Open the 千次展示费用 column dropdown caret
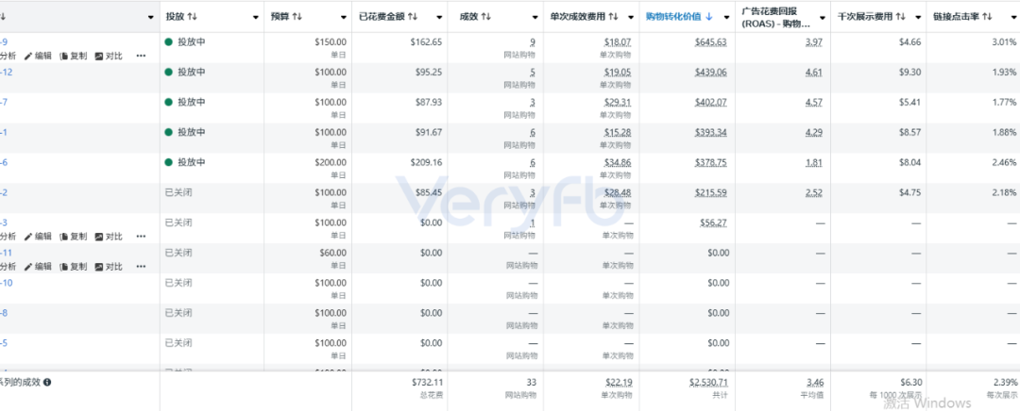1020x411 pixels. [918, 17]
